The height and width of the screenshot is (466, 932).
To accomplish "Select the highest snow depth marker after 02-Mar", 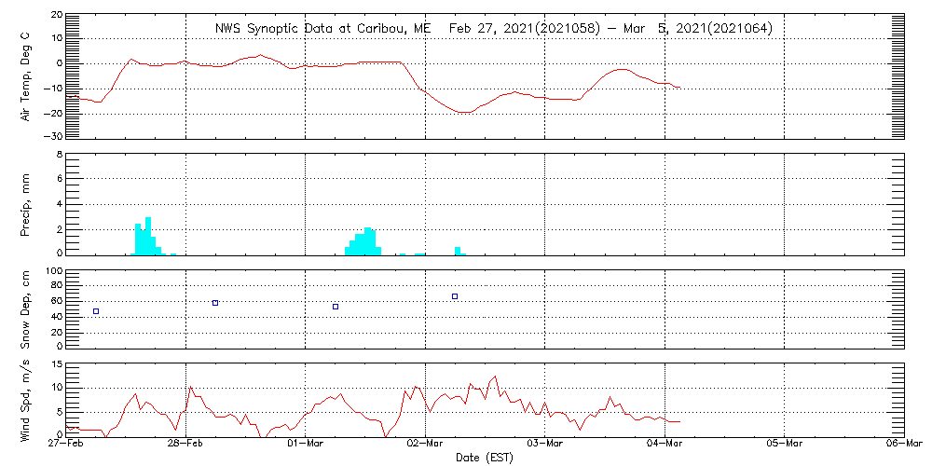I will (455, 296).
